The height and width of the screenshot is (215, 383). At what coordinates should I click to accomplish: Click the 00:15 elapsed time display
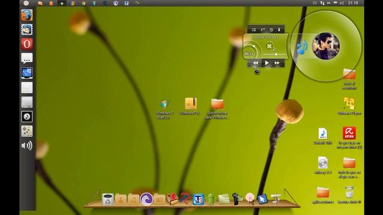[249, 54]
